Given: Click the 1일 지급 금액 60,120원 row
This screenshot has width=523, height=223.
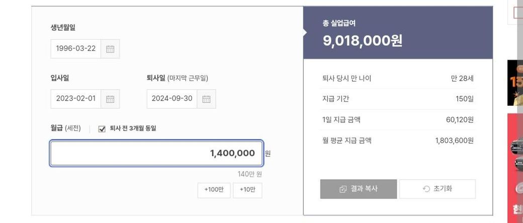Looking at the screenshot, I should coord(397,120).
